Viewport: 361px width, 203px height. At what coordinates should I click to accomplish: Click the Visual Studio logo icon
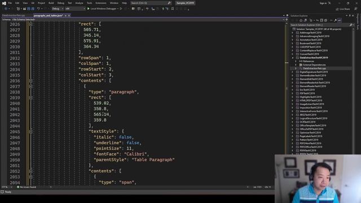(x=4, y=3)
